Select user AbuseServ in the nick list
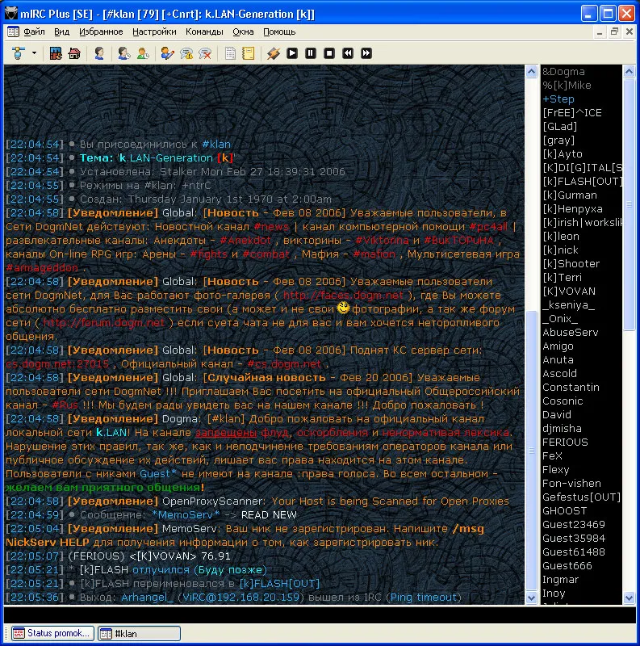This screenshot has height=646, width=640. 570,332
